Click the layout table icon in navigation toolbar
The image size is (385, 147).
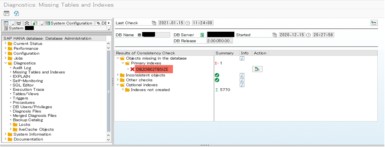pyautogui.click(x=6, y=23)
